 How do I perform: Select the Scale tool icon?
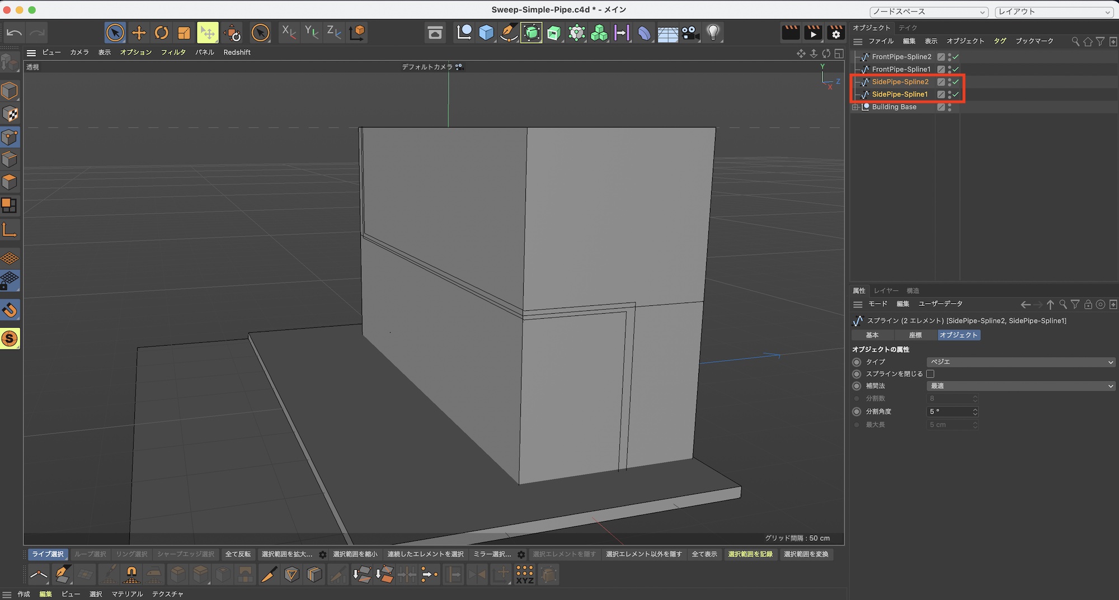184,33
